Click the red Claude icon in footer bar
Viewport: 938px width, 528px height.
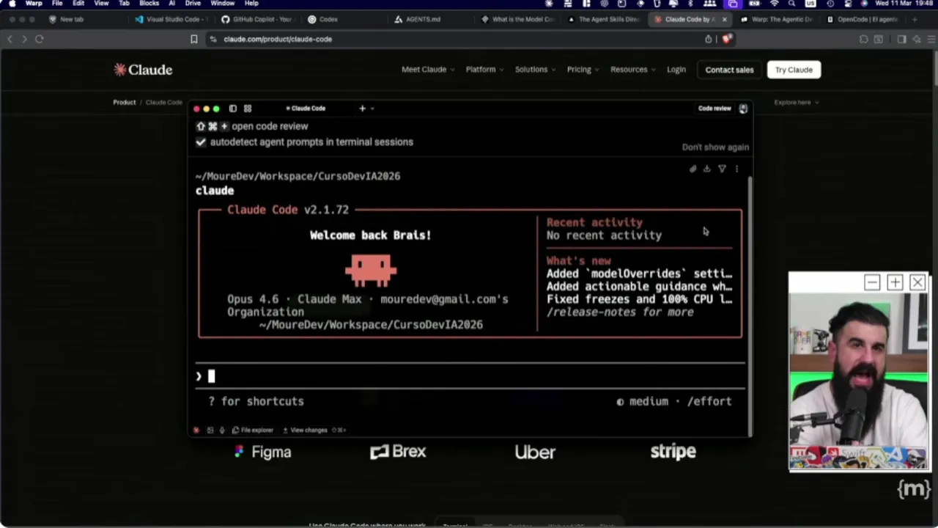(196, 430)
